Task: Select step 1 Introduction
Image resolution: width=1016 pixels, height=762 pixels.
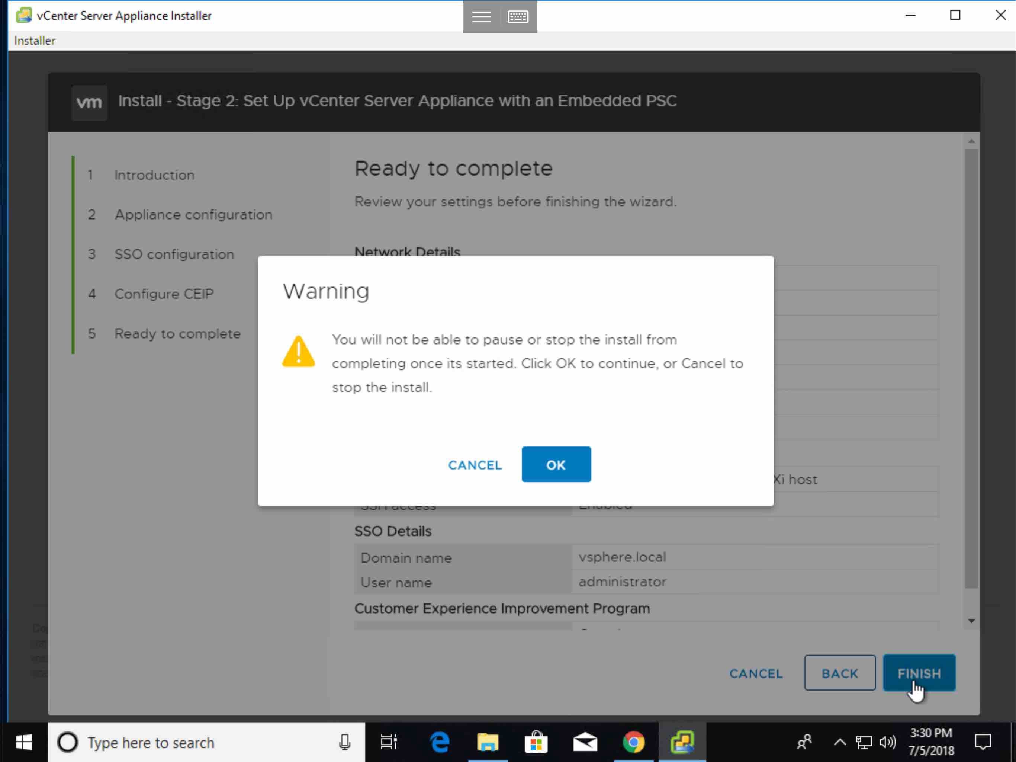Action: point(154,175)
